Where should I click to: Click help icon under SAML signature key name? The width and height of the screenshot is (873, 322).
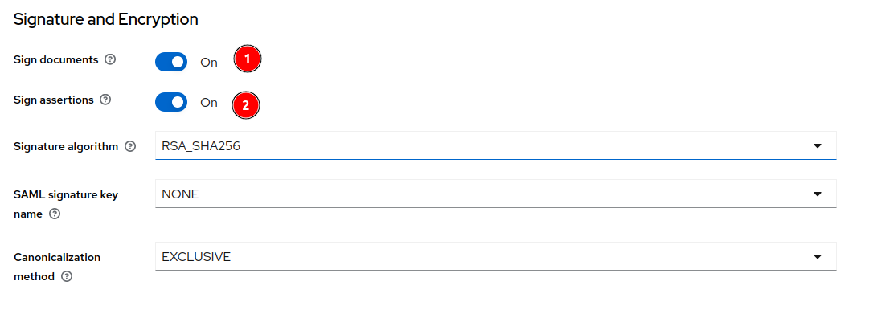(x=55, y=214)
